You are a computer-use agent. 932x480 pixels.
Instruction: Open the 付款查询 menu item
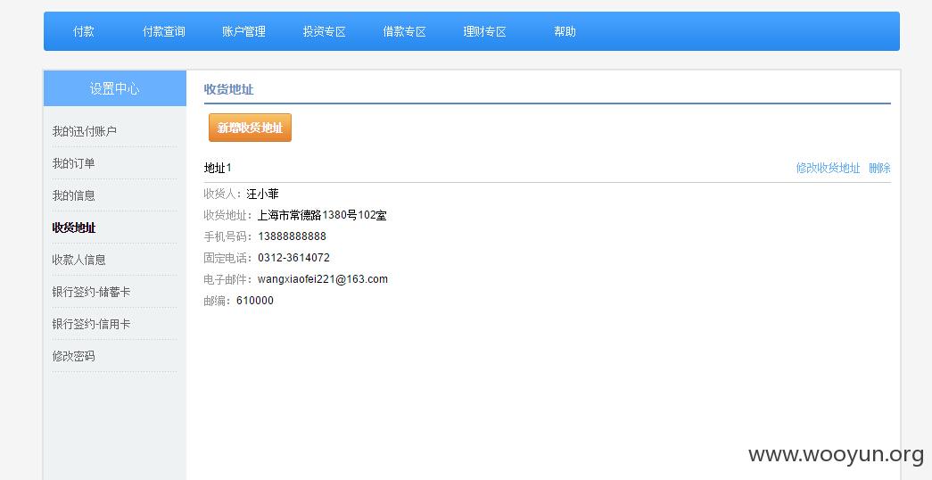tap(163, 31)
